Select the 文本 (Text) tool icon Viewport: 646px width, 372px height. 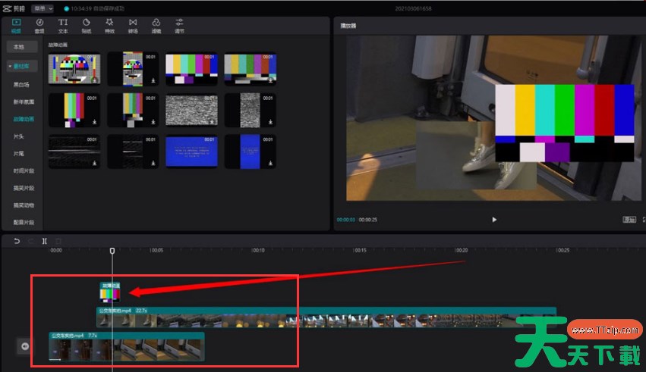click(x=63, y=25)
